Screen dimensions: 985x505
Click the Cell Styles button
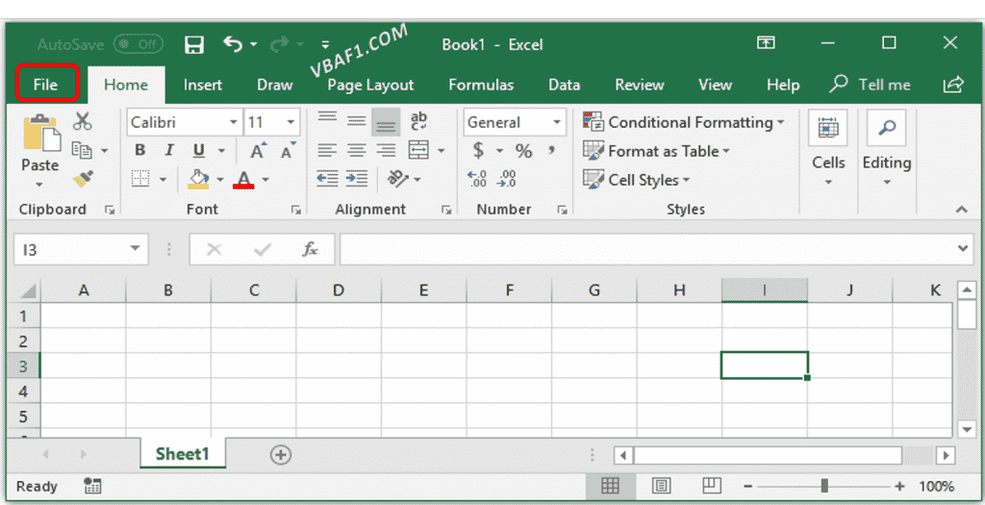pyautogui.click(x=635, y=180)
